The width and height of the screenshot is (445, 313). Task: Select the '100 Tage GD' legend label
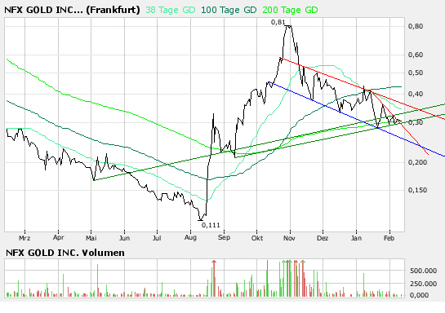[x=229, y=11]
